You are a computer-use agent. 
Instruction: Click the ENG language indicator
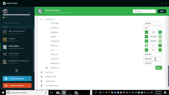(x=151, y=93)
